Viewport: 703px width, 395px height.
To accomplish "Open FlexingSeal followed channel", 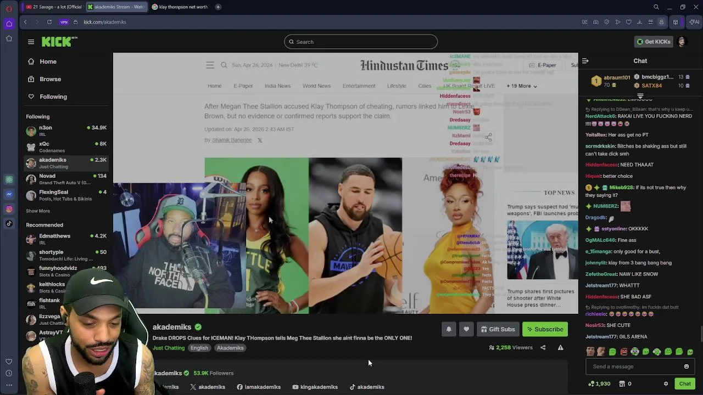I will click(x=66, y=195).
